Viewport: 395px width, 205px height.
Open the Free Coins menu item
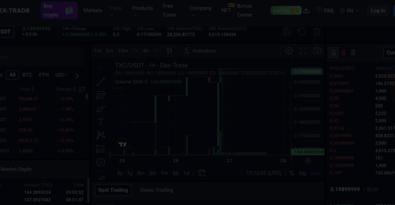pos(169,10)
